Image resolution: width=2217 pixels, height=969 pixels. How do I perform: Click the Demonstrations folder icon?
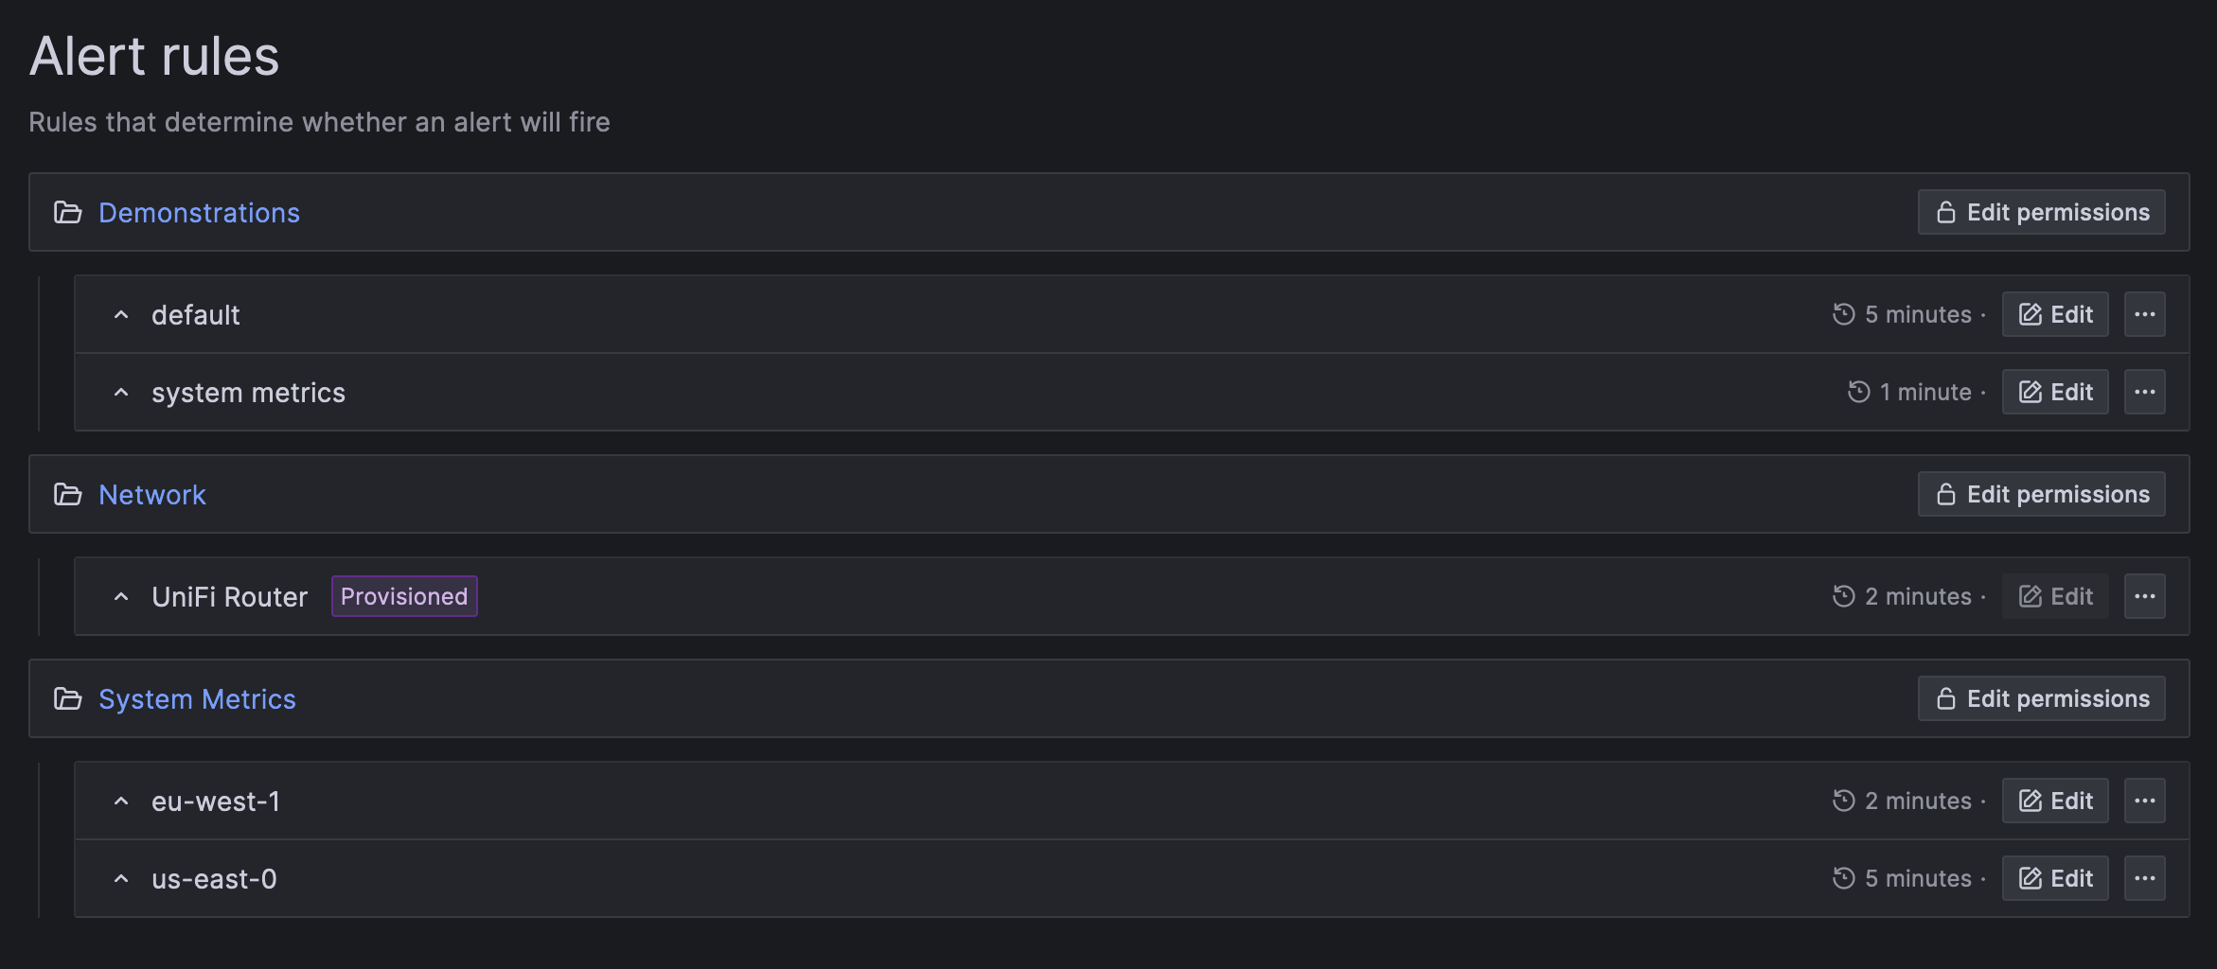pos(69,212)
